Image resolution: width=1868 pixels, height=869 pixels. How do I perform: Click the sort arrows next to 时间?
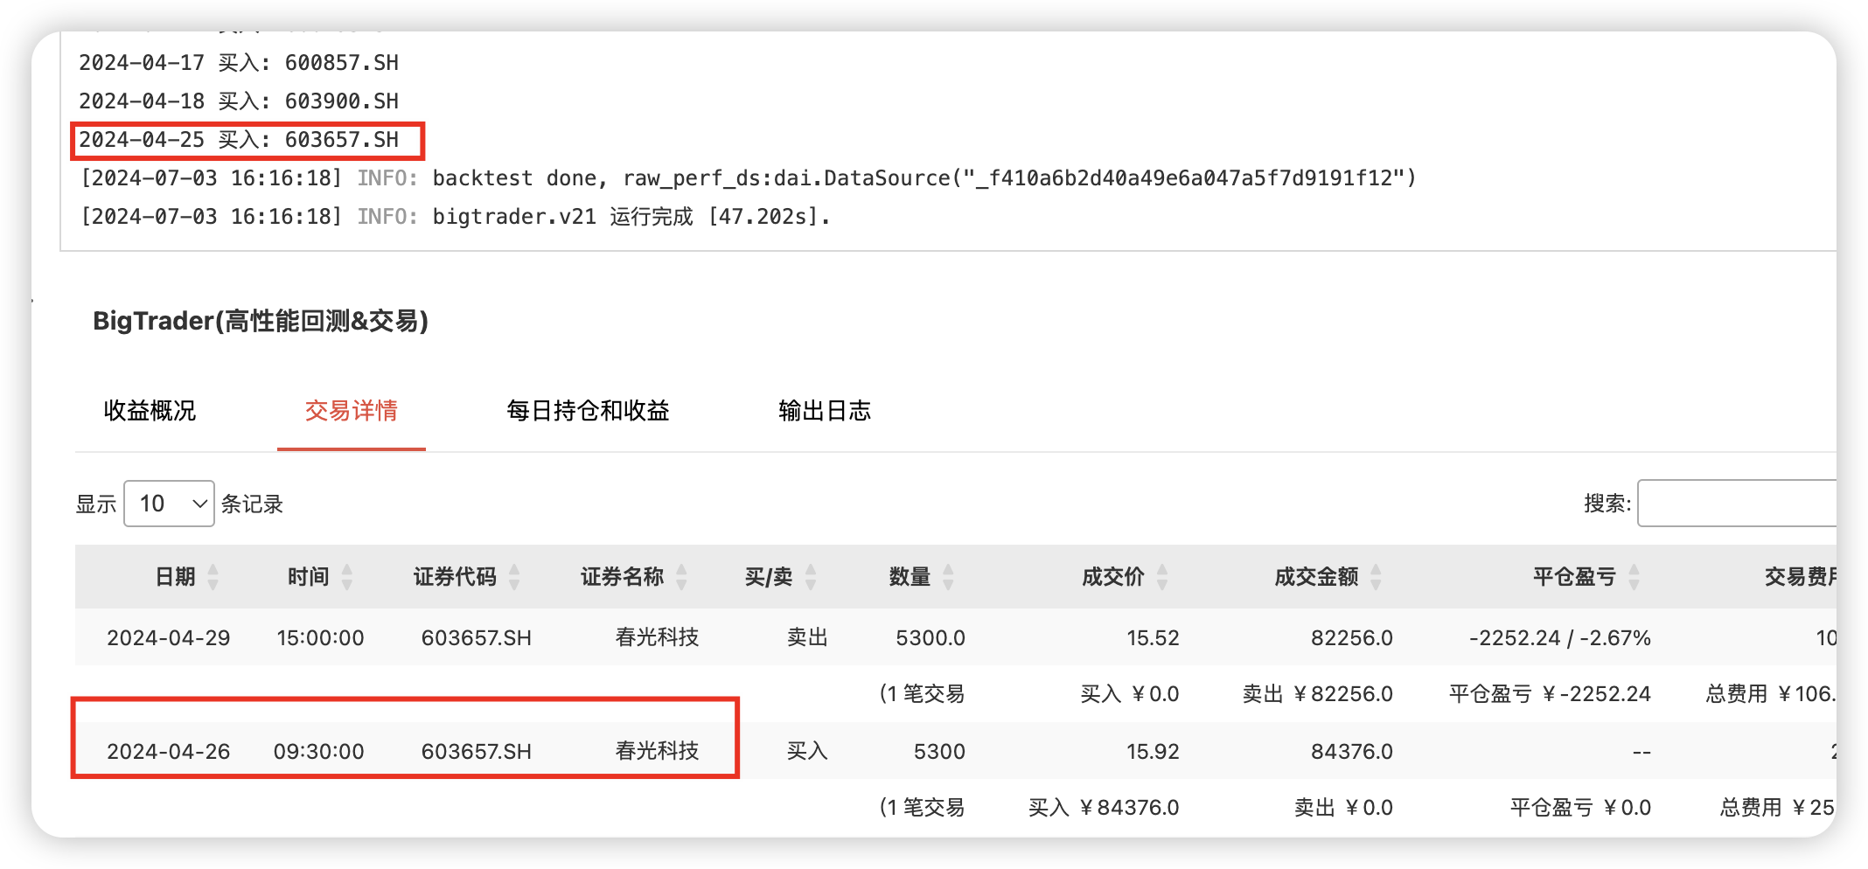tap(347, 577)
